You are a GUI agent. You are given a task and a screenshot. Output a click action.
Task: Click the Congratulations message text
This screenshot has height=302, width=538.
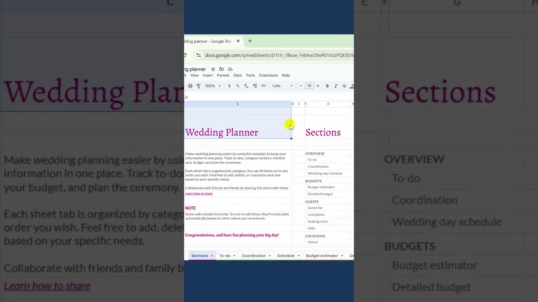(x=232, y=235)
